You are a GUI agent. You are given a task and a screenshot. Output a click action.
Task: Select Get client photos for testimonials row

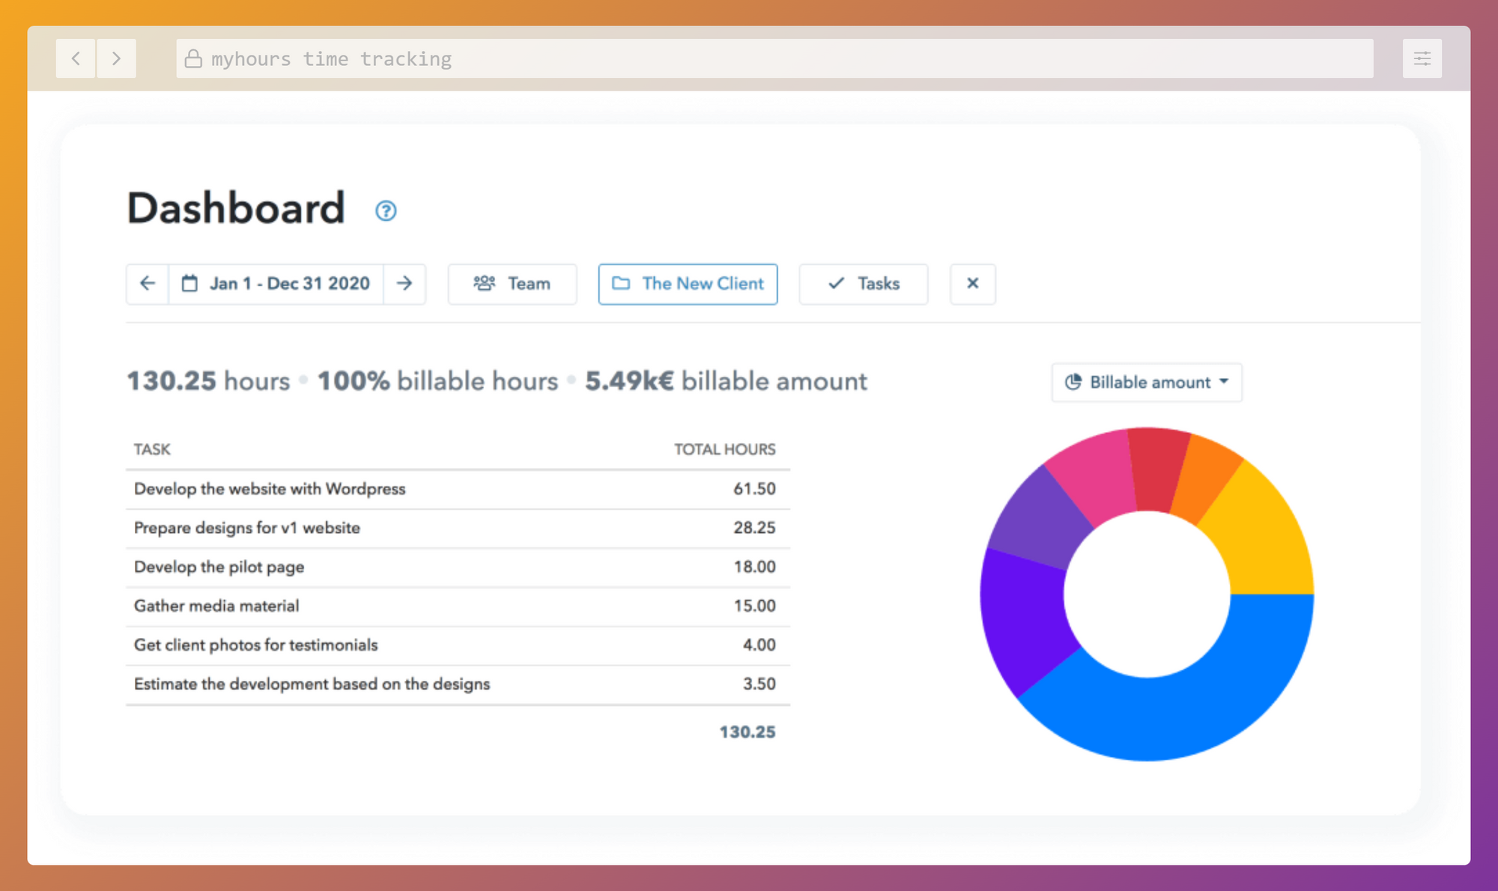click(x=458, y=645)
